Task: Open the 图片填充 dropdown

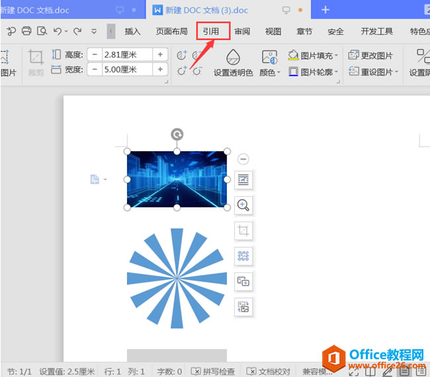Action: tap(313, 56)
